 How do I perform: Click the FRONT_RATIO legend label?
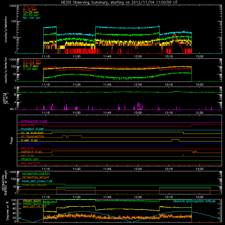click(x=32, y=201)
